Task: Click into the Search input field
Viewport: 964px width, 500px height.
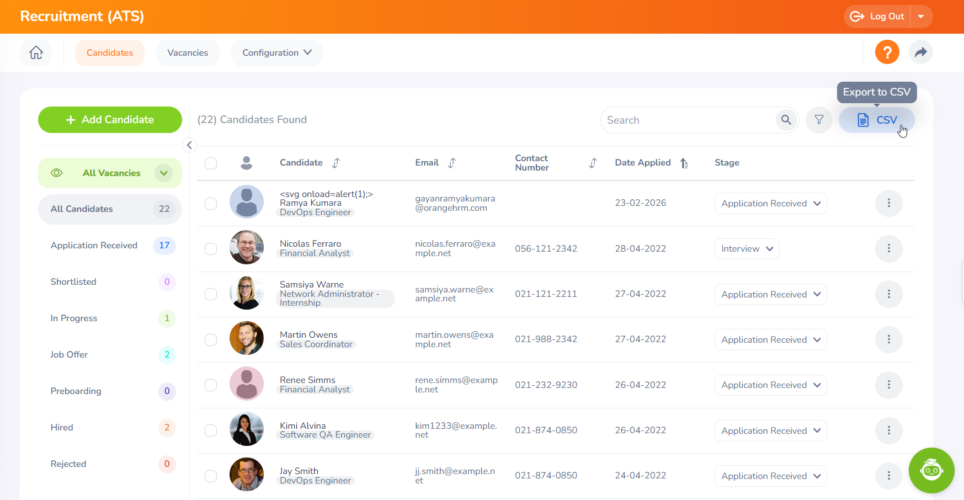Action: (687, 120)
